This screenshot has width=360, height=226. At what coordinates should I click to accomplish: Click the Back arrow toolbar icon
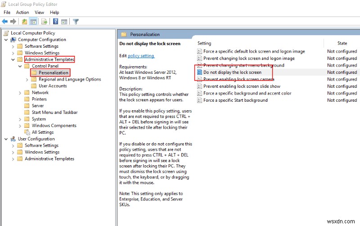pos(4,22)
